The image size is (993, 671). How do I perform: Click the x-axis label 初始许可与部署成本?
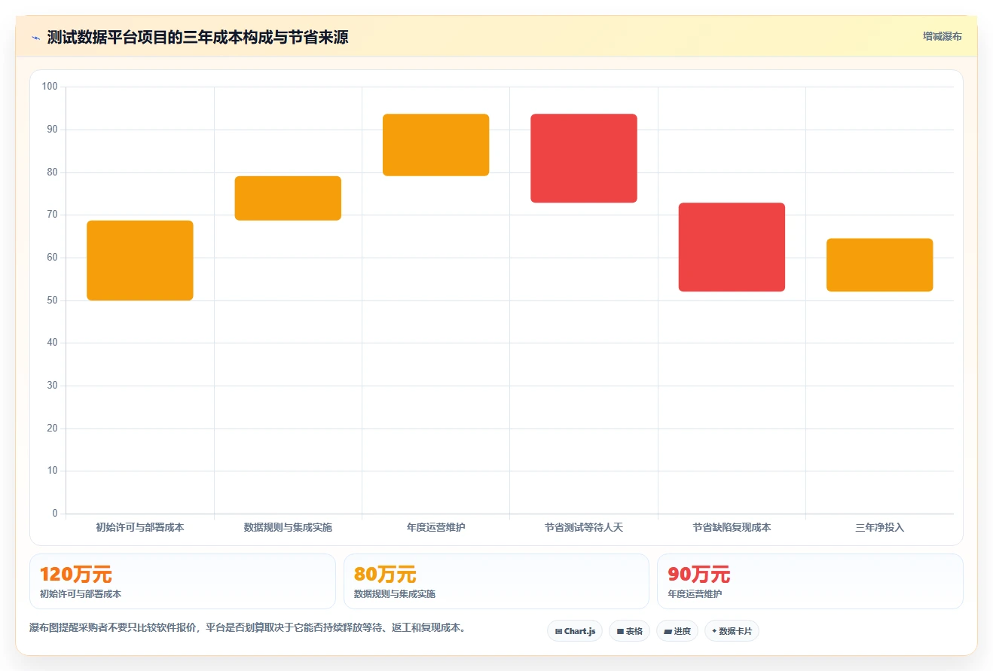pos(140,527)
